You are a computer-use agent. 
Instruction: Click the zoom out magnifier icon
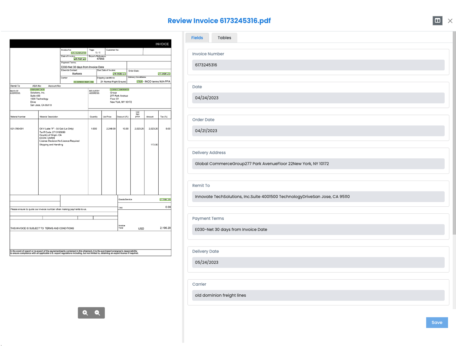pos(97,313)
